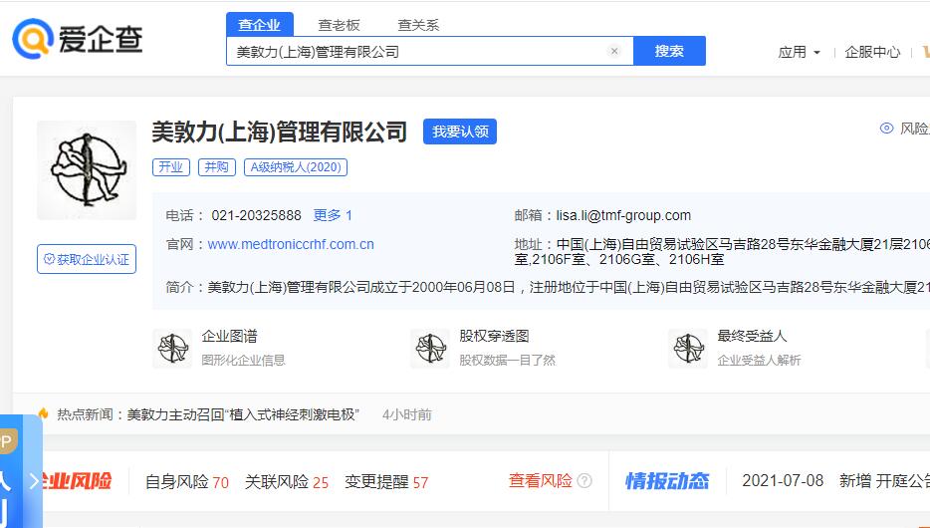The width and height of the screenshot is (930, 528).
Task: Open the news headline about 植入式神经刺激电极
Action: 243,414
